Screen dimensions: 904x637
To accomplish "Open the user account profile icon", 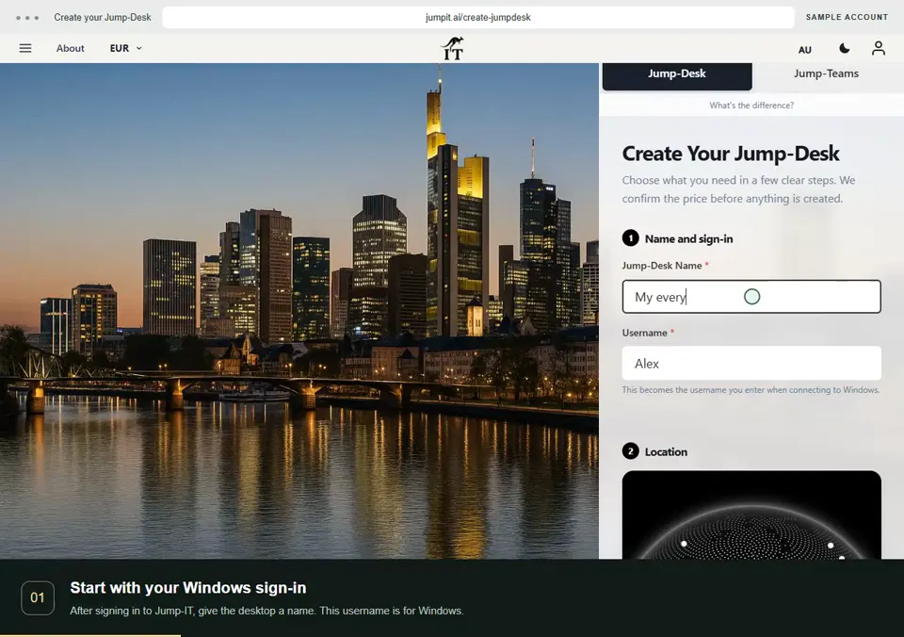I will click(878, 48).
